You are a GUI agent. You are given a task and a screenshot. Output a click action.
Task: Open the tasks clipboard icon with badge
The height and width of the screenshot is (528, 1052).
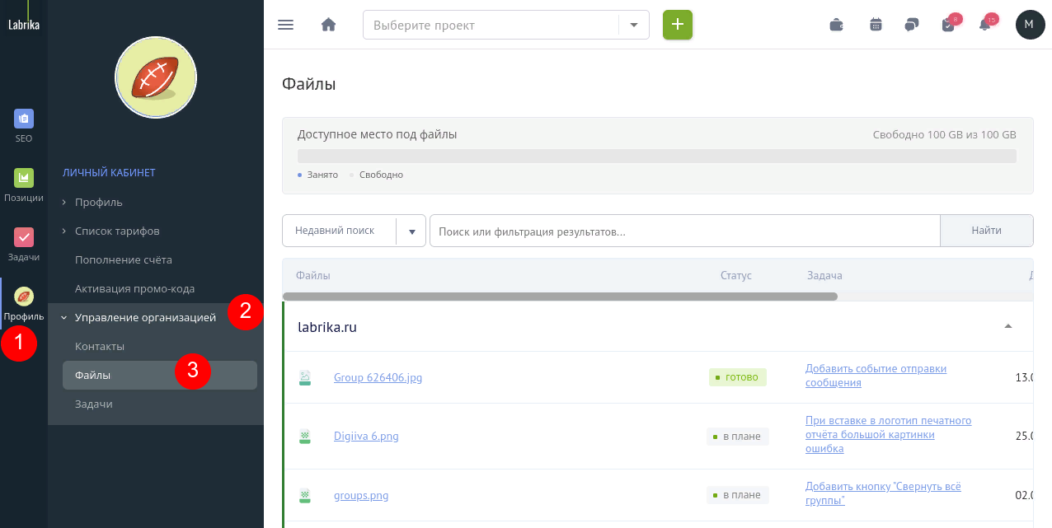[x=948, y=25]
